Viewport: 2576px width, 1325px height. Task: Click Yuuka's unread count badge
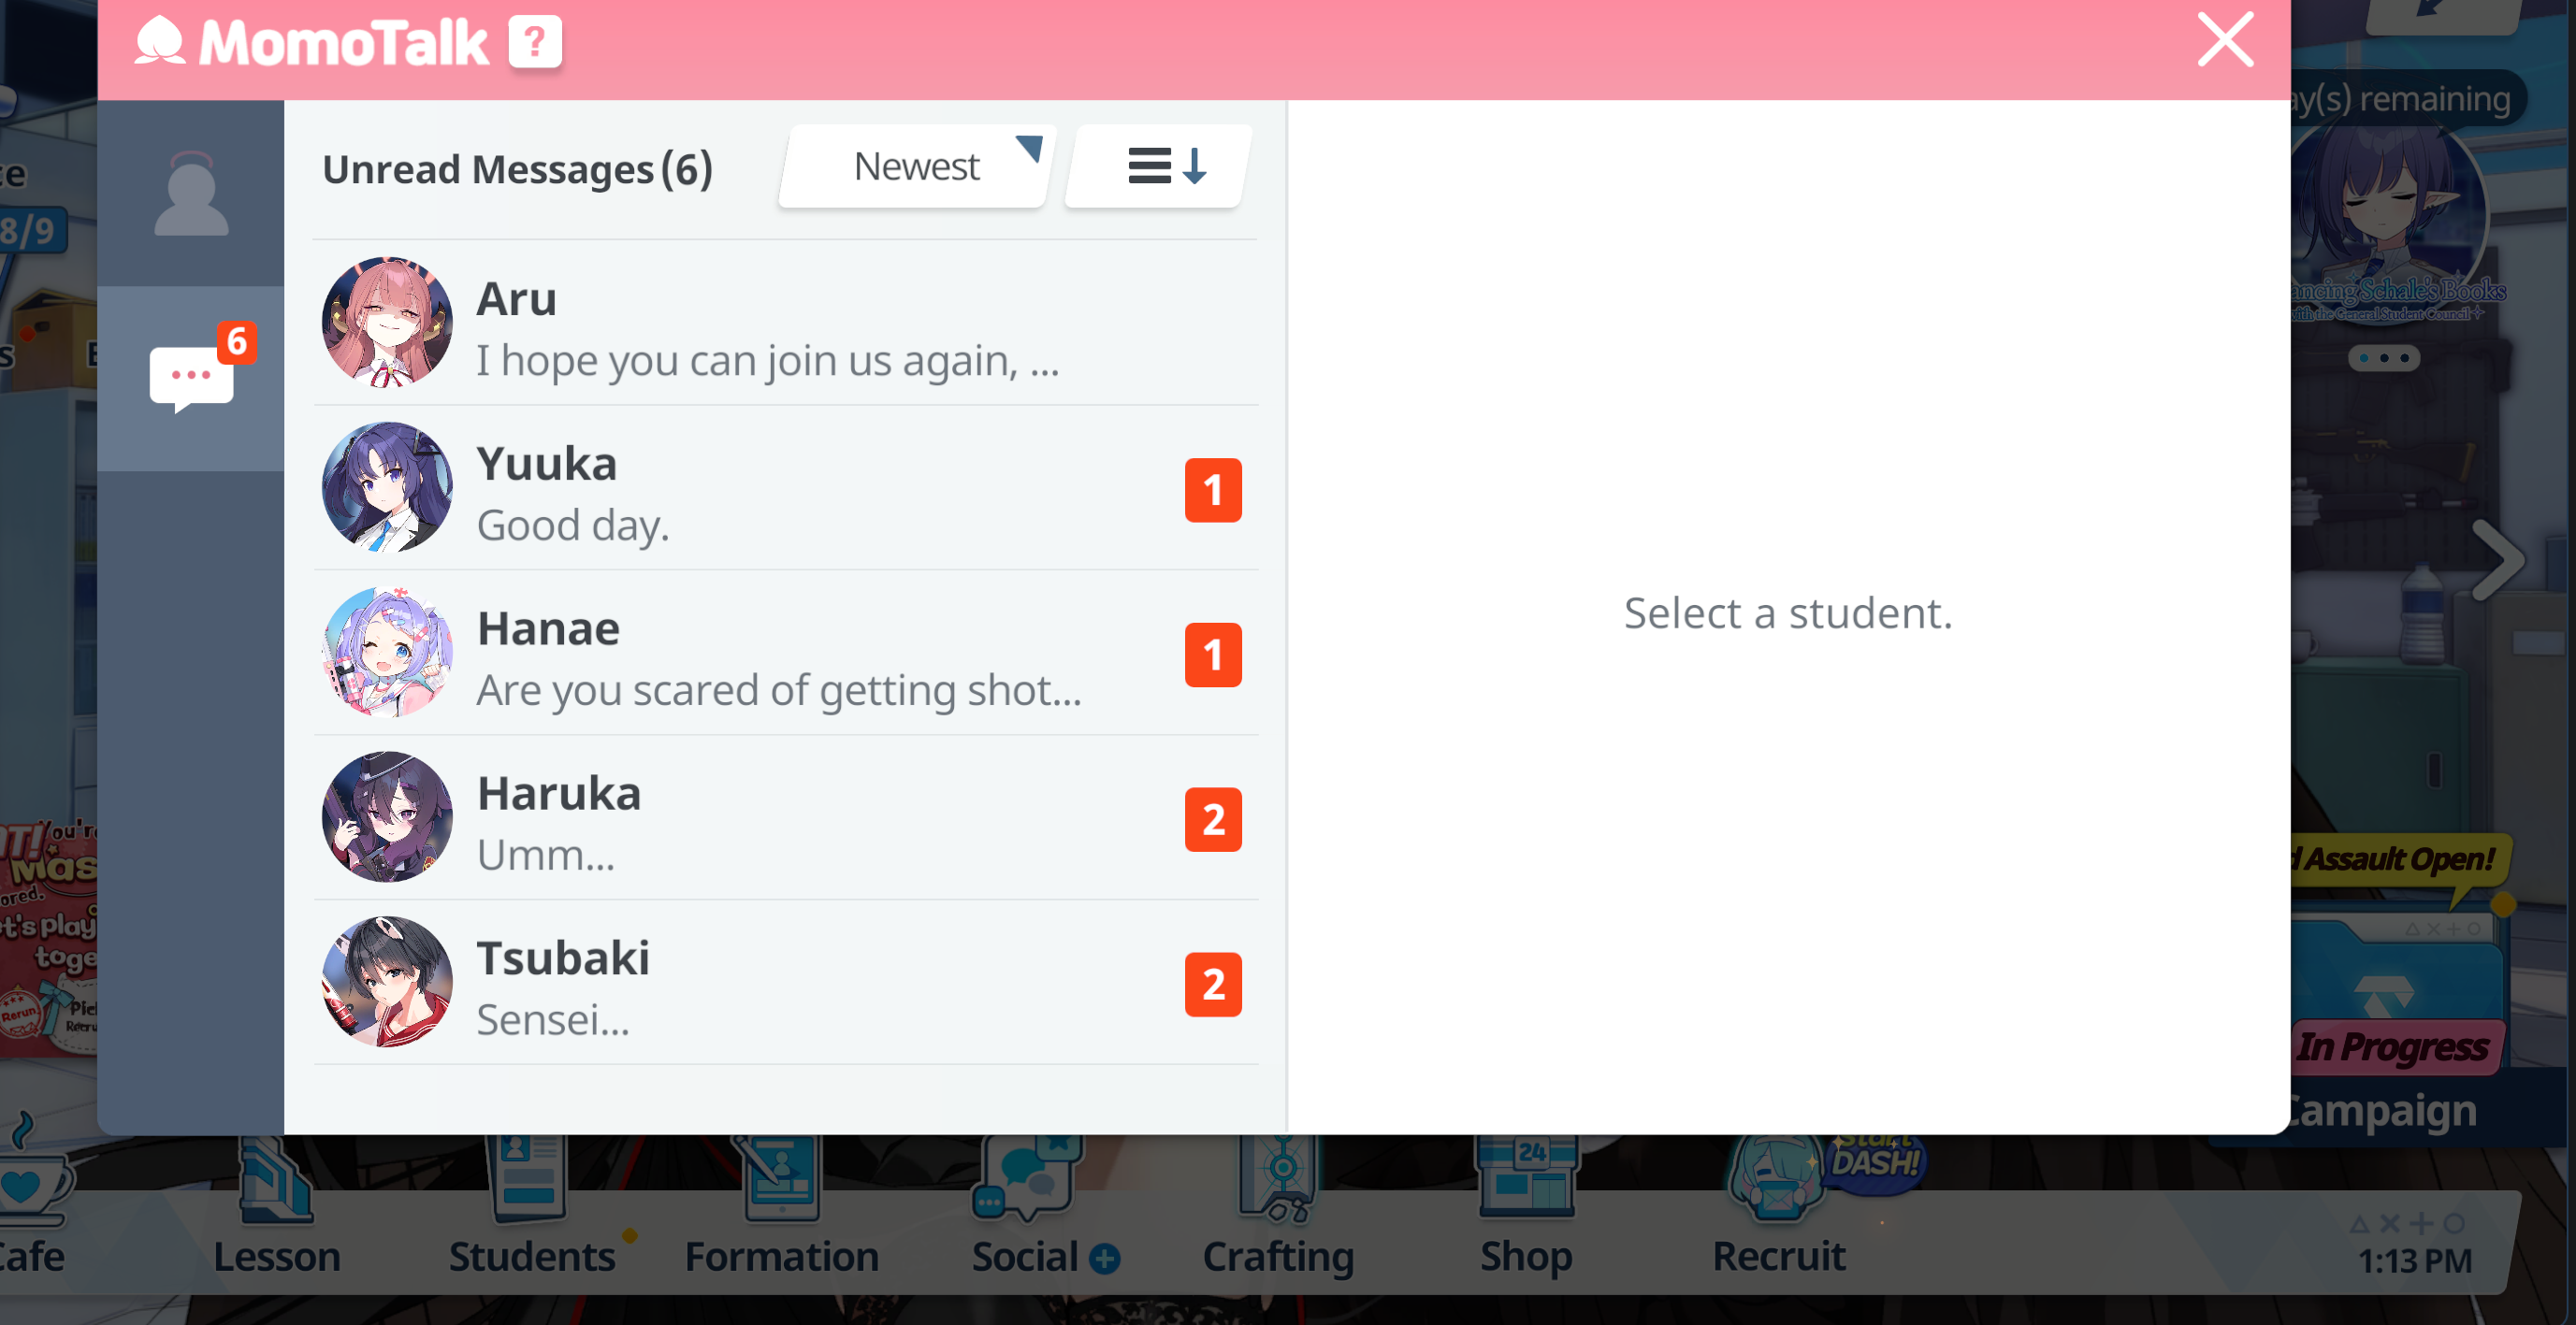tap(1213, 490)
